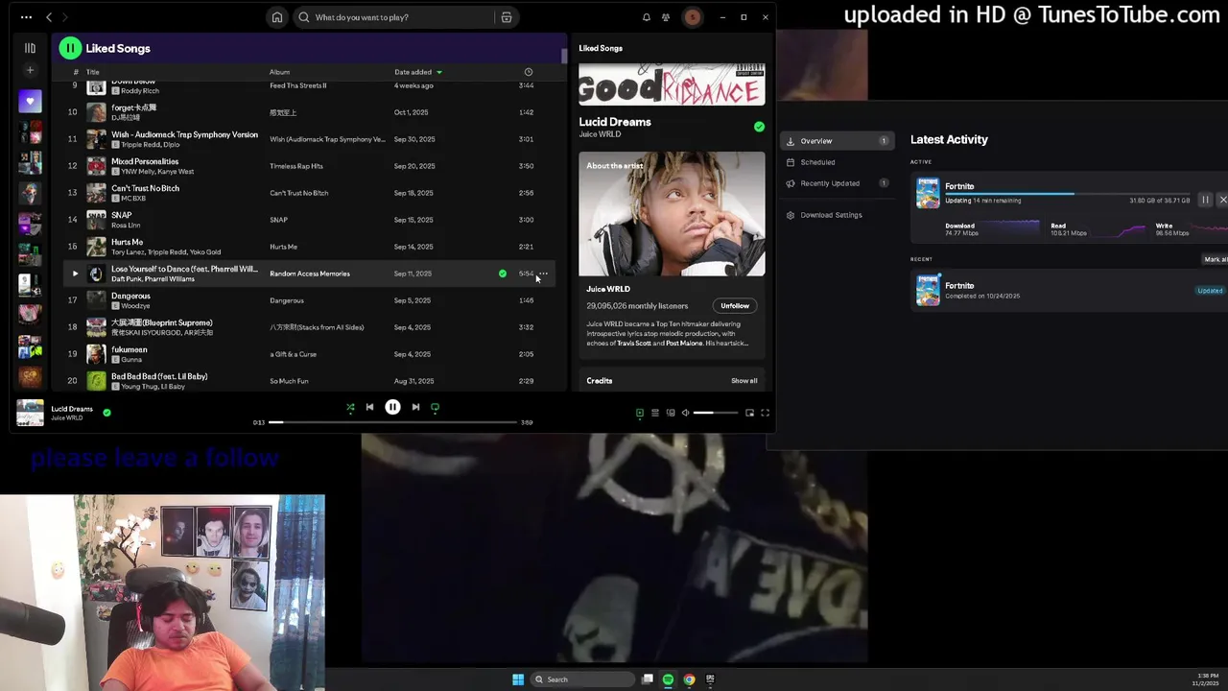Open the artist link 'Woodzye'
This screenshot has width=1228, height=691.
135,306
